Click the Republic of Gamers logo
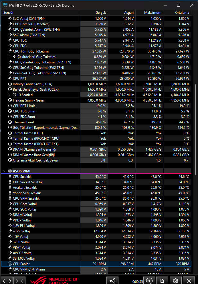The height and width of the screenshot is (284, 198). coord(55,281)
